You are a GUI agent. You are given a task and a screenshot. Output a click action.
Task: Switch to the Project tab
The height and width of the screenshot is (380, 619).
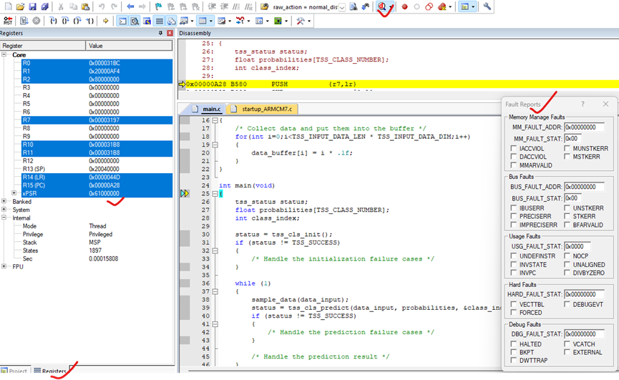(14, 371)
